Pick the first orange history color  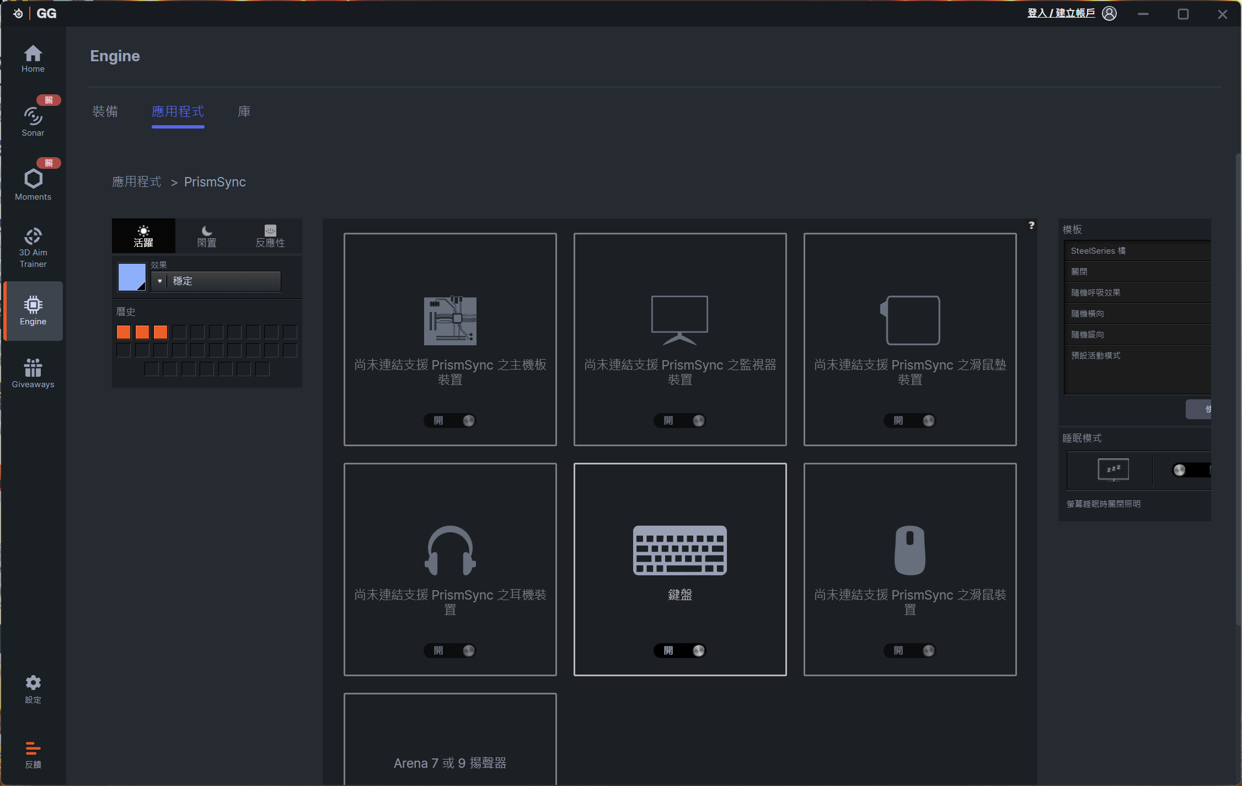pyautogui.click(x=124, y=332)
